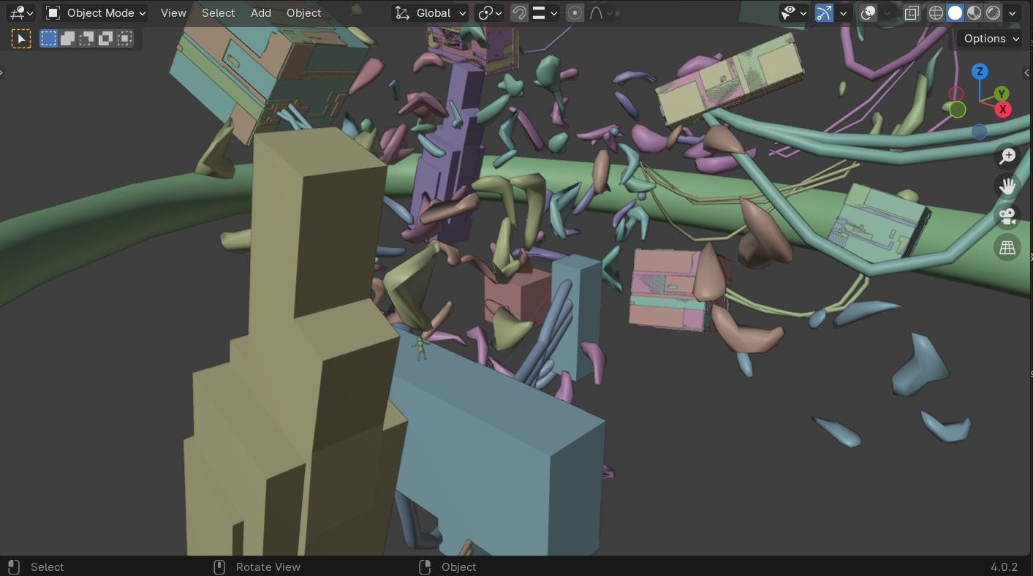Viewport: 1033px width, 576px height.
Task: Toggle the camera view icon
Action: 1007,217
